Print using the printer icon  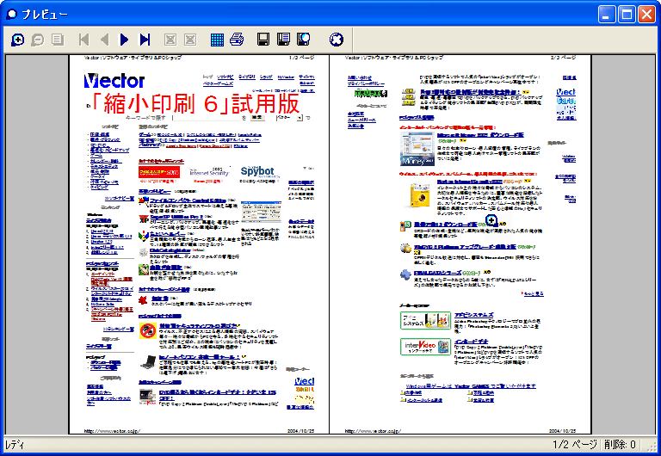[237, 40]
